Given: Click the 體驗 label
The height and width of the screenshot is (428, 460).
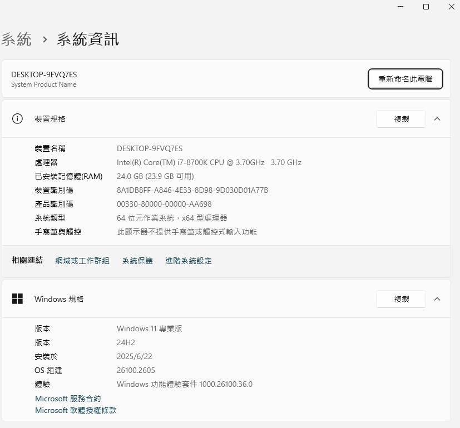Looking at the screenshot, I should [42, 384].
